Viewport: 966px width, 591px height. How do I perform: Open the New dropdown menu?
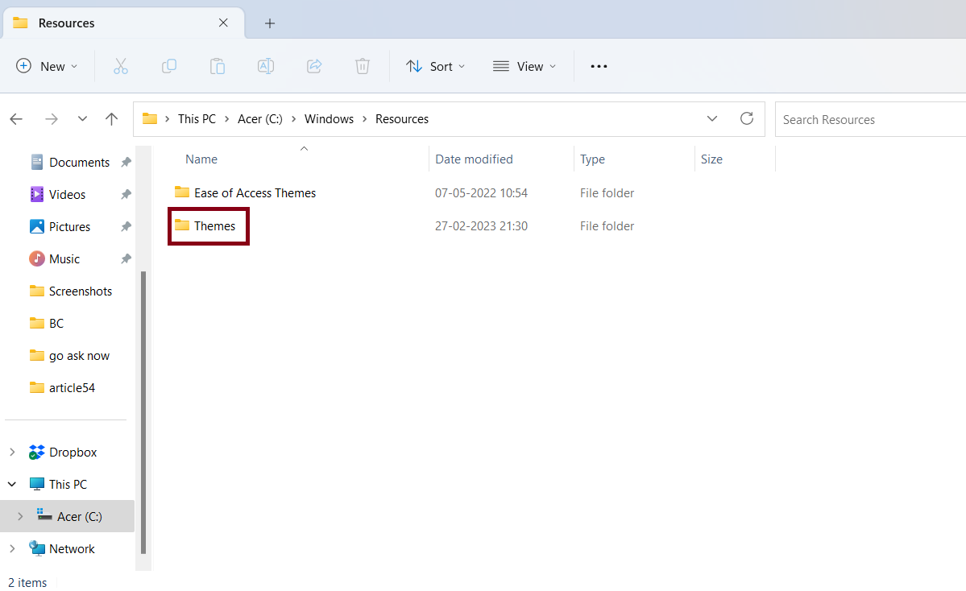[48, 66]
